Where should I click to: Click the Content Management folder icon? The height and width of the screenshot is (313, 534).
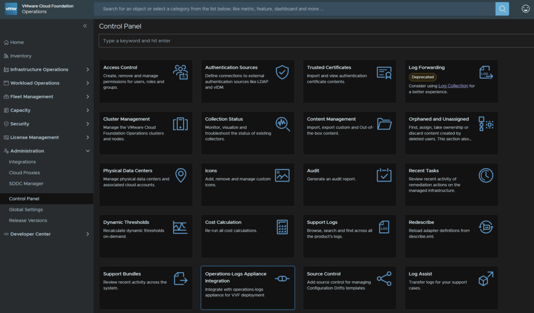pyautogui.click(x=384, y=124)
